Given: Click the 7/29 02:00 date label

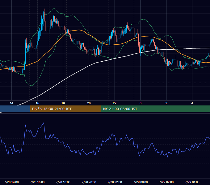Looking at the screenshot, I should tap(166, 182).
